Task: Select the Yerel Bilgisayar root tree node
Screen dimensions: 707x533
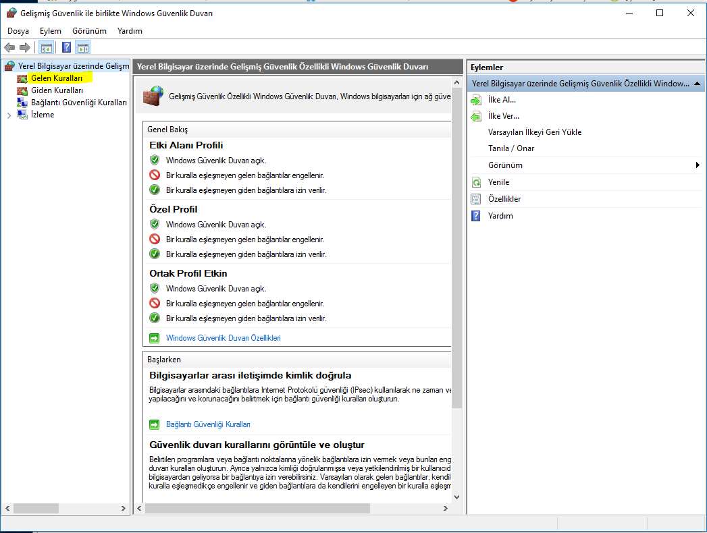Action: (x=74, y=66)
